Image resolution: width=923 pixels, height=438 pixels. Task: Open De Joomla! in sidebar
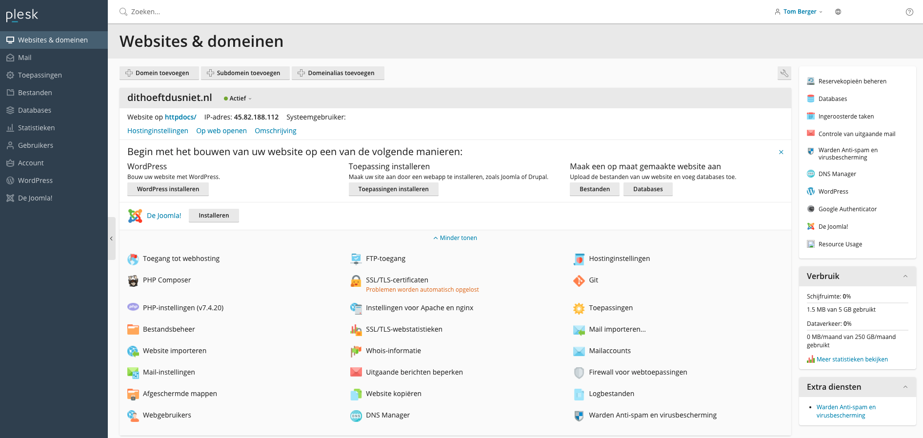click(x=54, y=198)
